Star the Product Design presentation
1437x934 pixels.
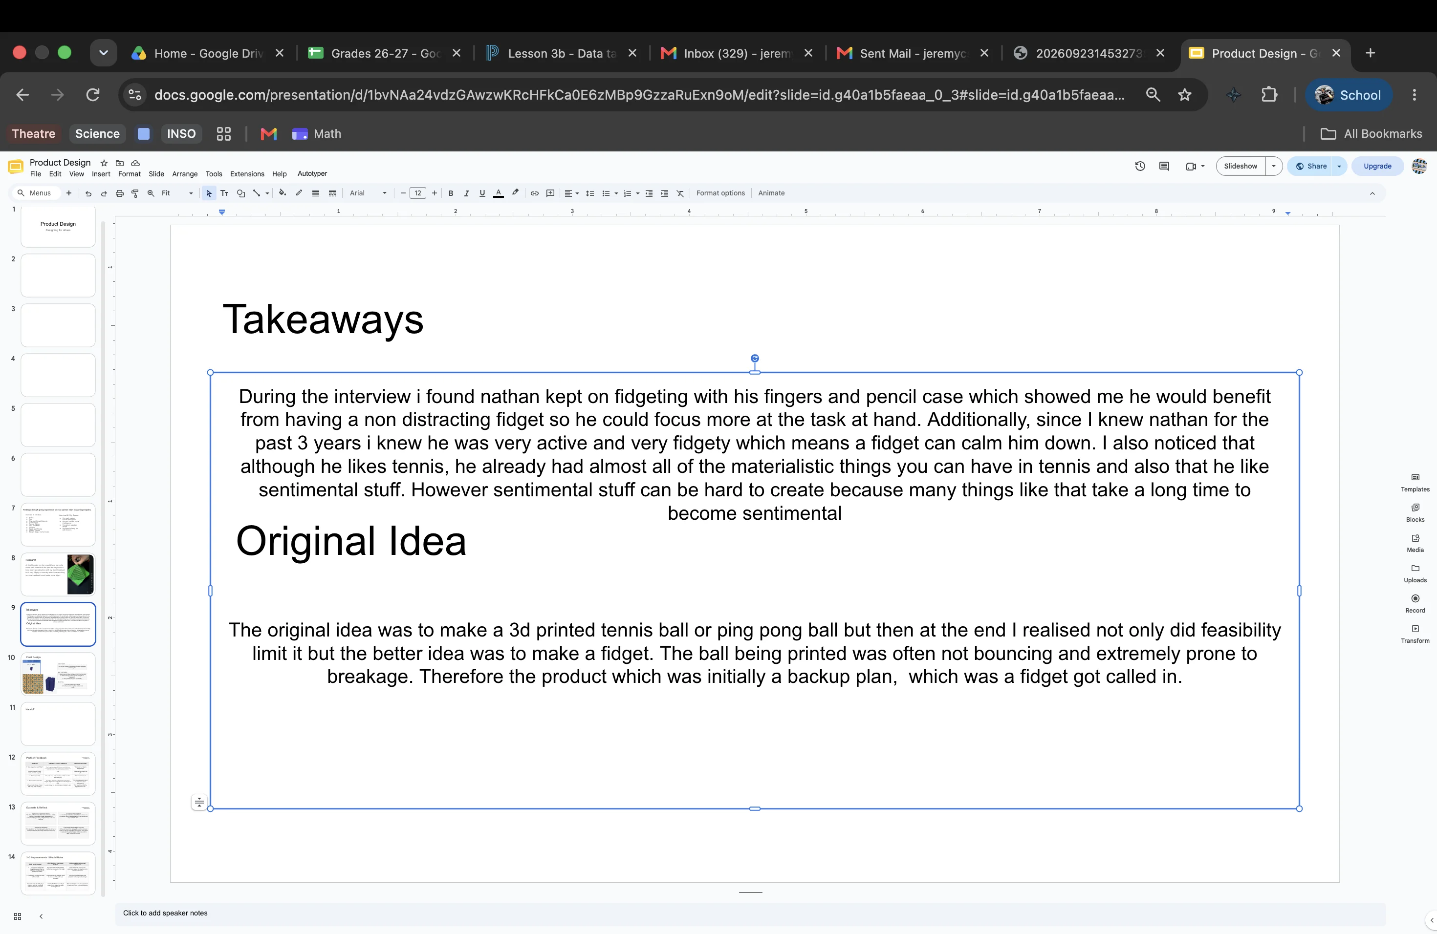pos(104,163)
